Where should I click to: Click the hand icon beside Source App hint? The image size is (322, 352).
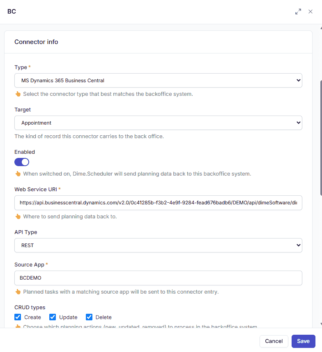click(x=18, y=292)
